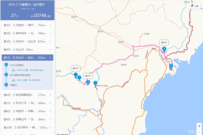The image size is (203, 135).
Task: Open 第4天 白山市 310Km row
Action: tap(27, 49)
